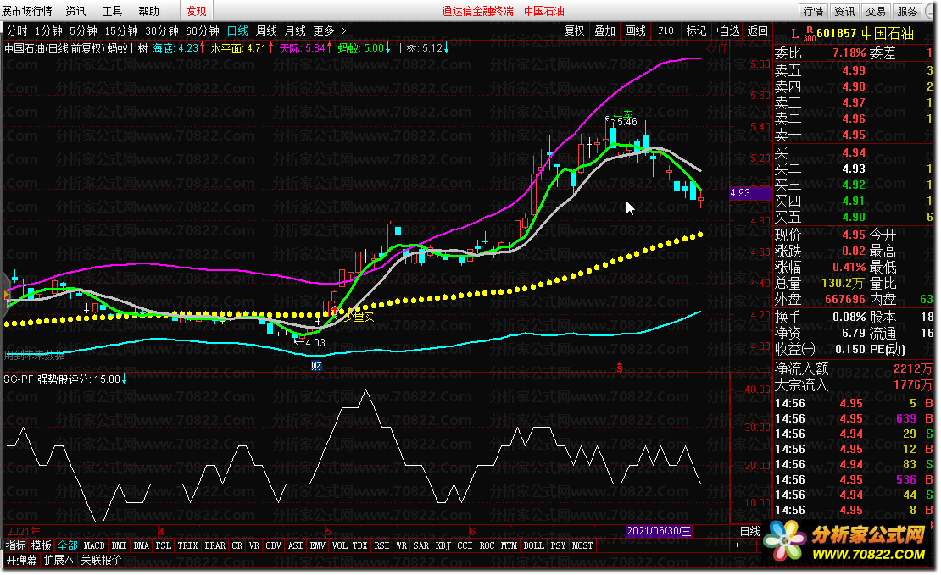Click the 返回 back button
941x575 pixels.
pyautogui.click(x=757, y=30)
